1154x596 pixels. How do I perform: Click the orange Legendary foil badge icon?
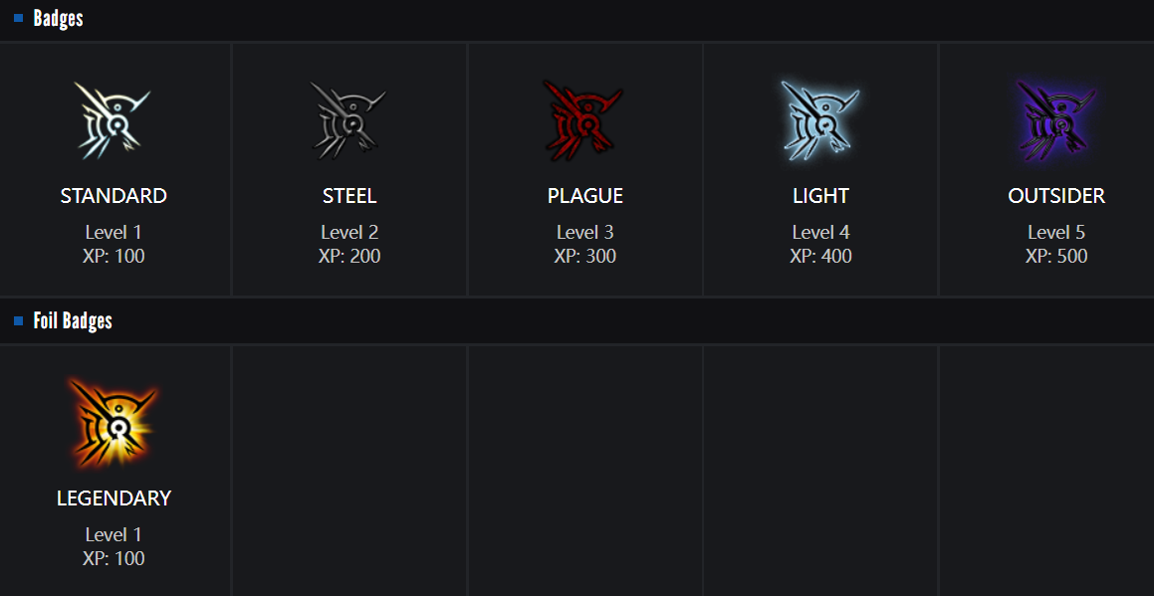[x=114, y=424]
